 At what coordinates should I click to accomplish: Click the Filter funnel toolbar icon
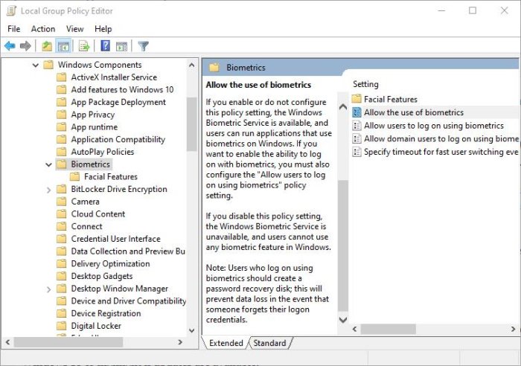coord(143,46)
